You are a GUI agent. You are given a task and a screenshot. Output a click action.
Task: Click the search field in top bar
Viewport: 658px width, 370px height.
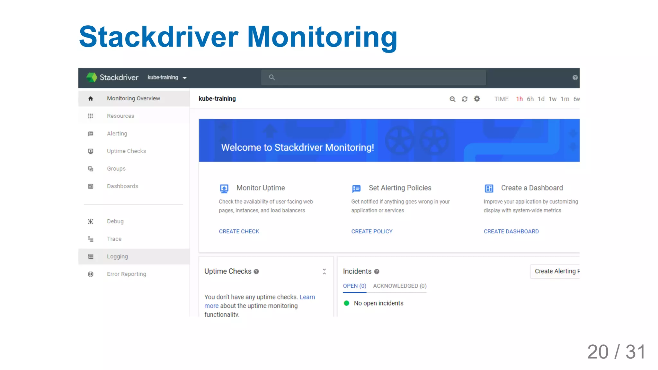[x=373, y=77]
